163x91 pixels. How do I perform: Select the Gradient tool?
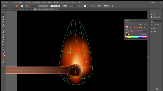pos(3,37)
